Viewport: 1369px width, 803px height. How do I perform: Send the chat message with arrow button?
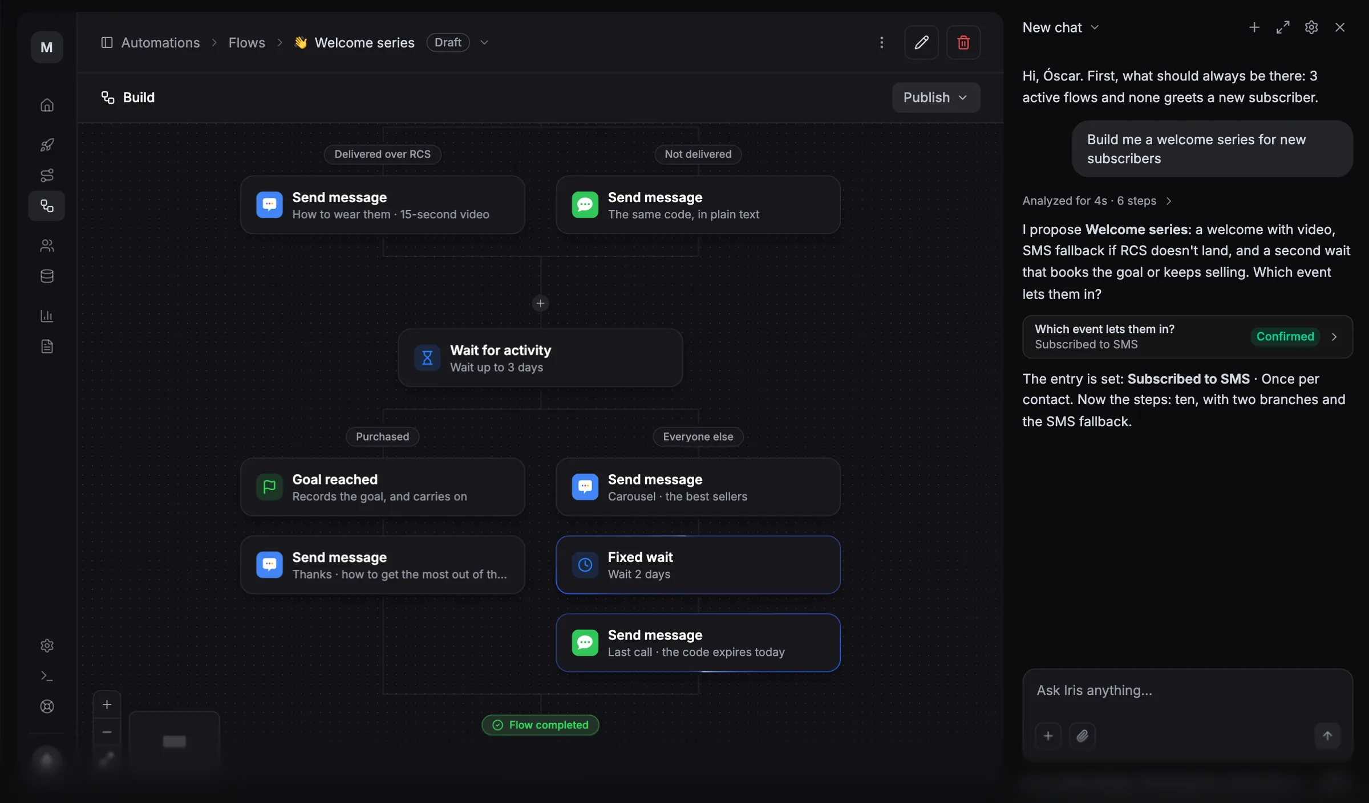coord(1327,736)
